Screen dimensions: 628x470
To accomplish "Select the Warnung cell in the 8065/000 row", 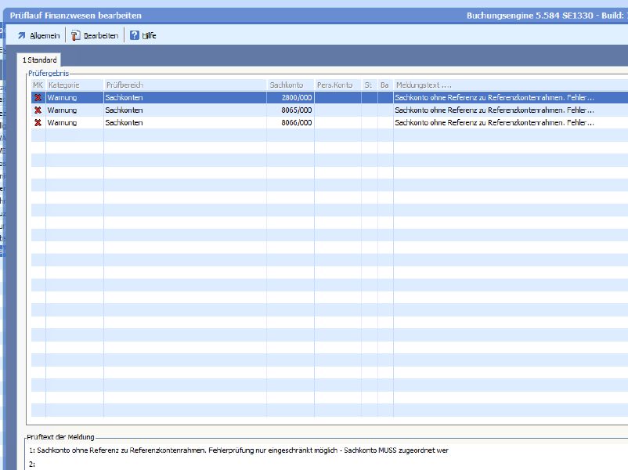I will (x=63, y=110).
